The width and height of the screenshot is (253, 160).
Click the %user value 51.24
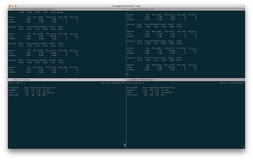pos(21,46)
